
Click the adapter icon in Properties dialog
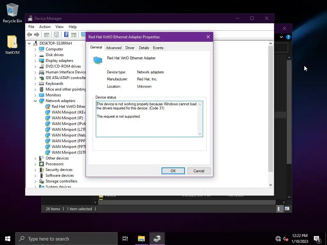click(98, 60)
